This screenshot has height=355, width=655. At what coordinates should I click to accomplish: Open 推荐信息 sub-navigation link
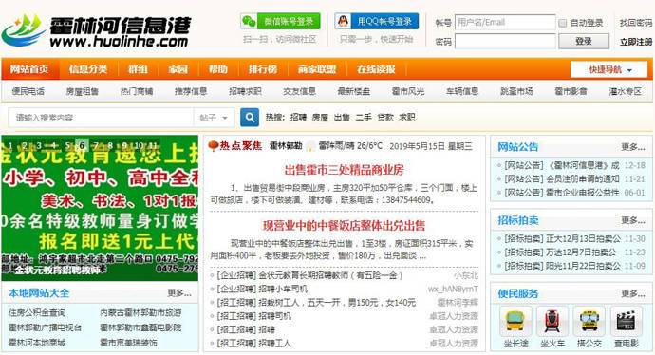click(x=191, y=91)
